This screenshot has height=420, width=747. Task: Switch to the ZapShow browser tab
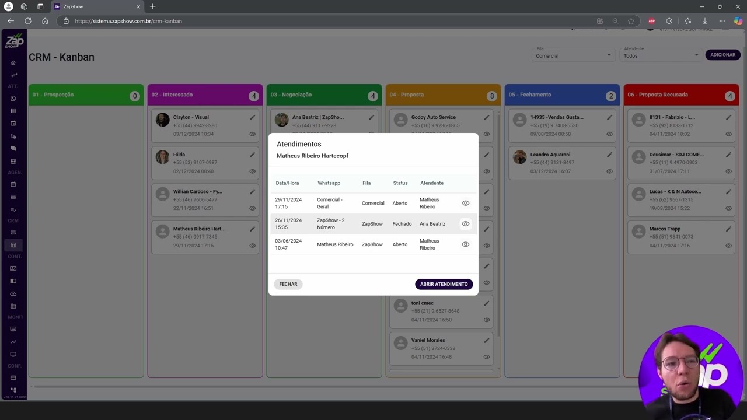(x=96, y=6)
